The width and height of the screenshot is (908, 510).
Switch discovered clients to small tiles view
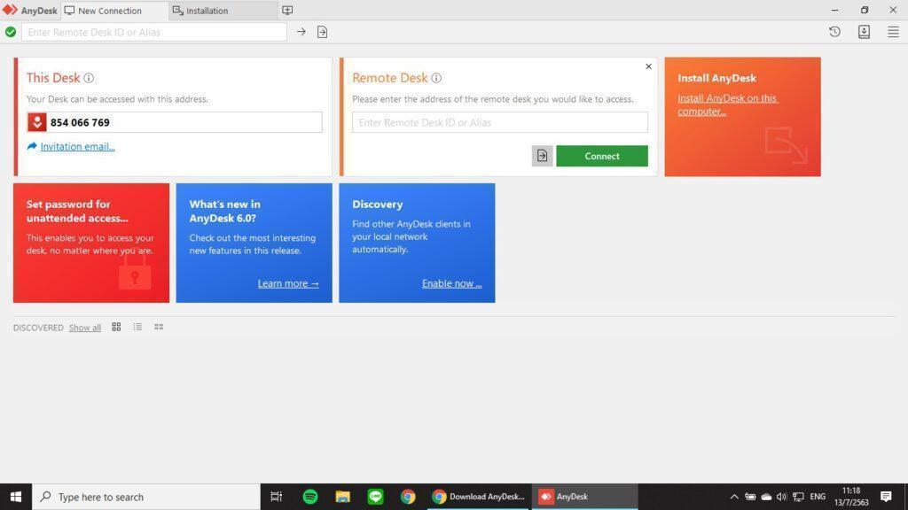(159, 327)
